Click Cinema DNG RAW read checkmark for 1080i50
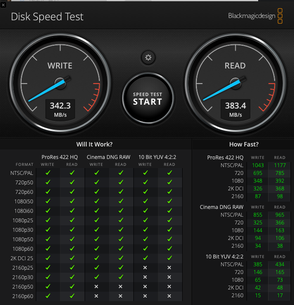This screenshot has width=294, height=305. pos(121,201)
